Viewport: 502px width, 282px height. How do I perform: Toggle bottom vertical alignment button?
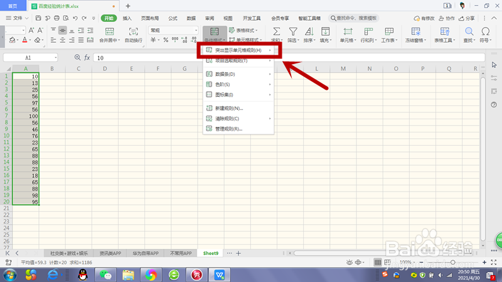coord(72,30)
